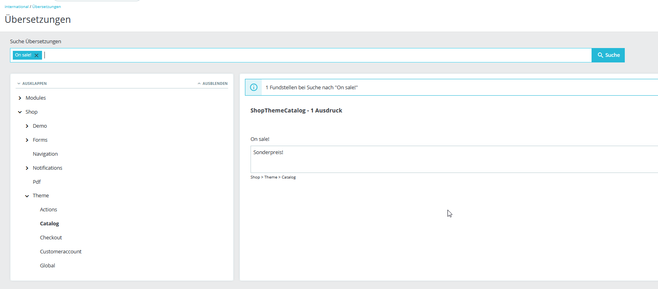Select the Theme tree item
Image resolution: width=658 pixels, height=289 pixels.
(x=41, y=196)
